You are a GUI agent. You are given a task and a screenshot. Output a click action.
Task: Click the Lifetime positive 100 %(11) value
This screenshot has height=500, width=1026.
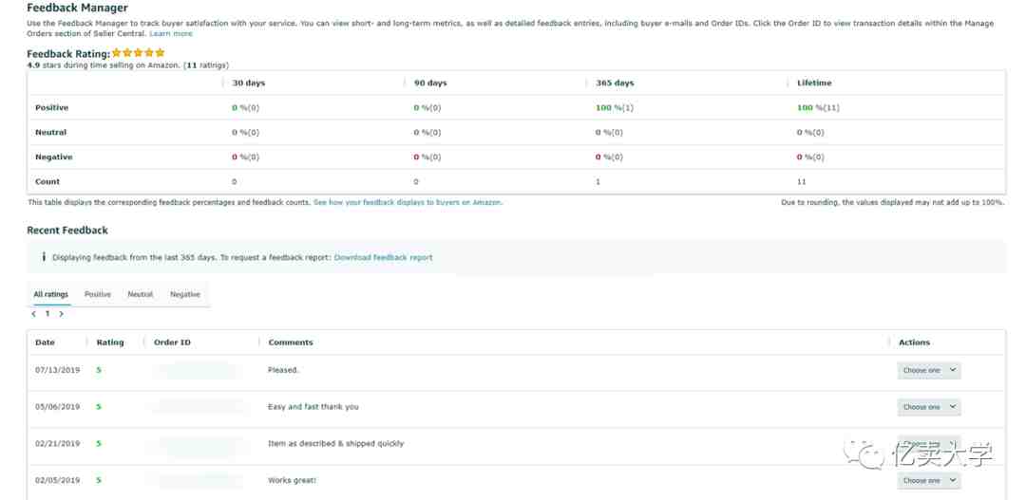click(818, 108)
